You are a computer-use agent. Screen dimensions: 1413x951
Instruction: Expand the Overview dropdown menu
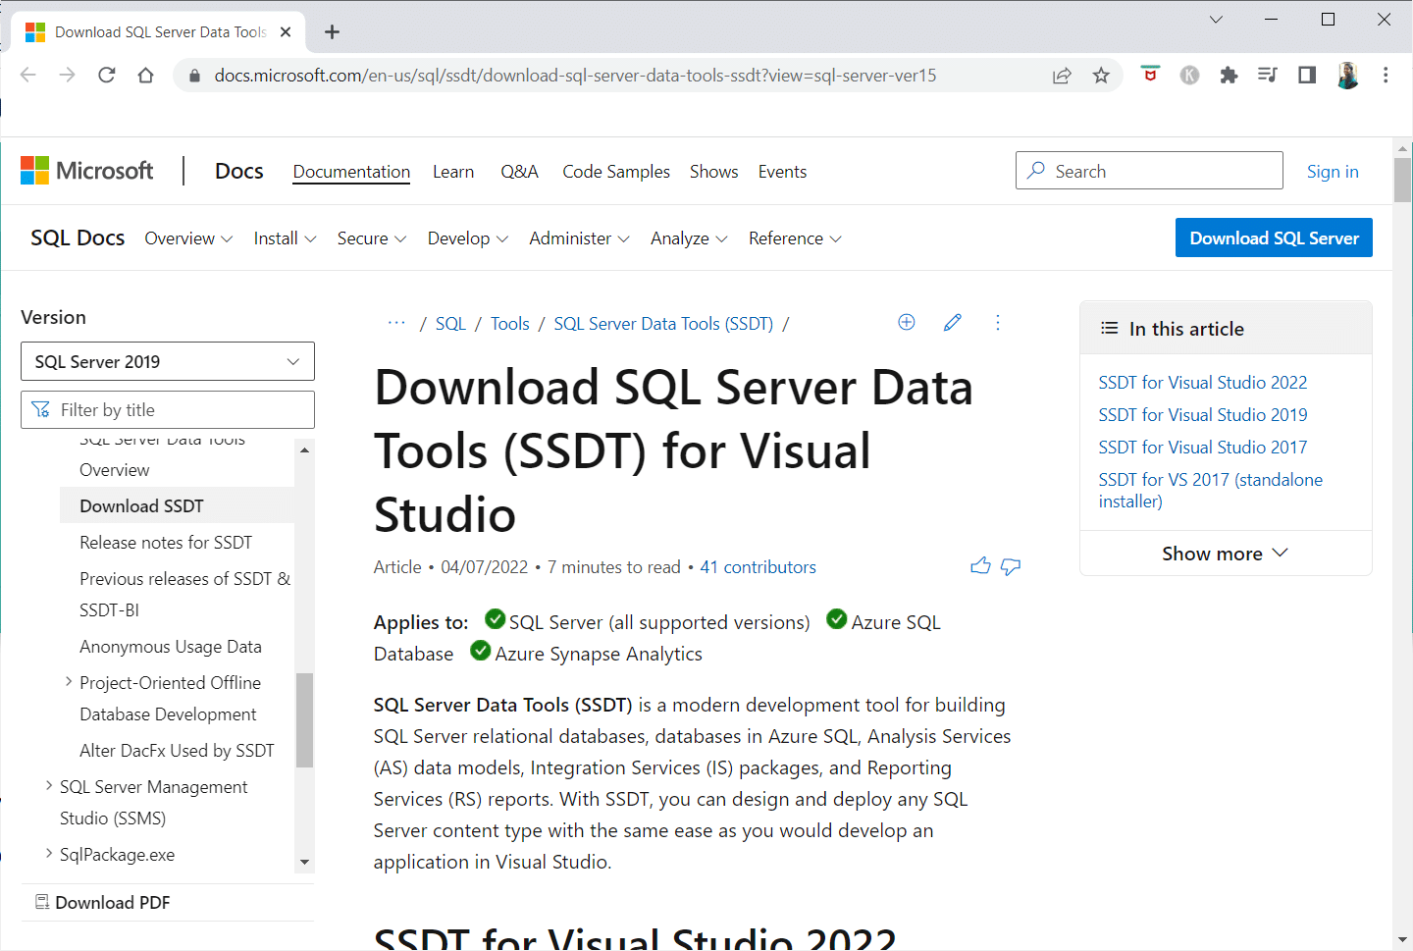188,238
